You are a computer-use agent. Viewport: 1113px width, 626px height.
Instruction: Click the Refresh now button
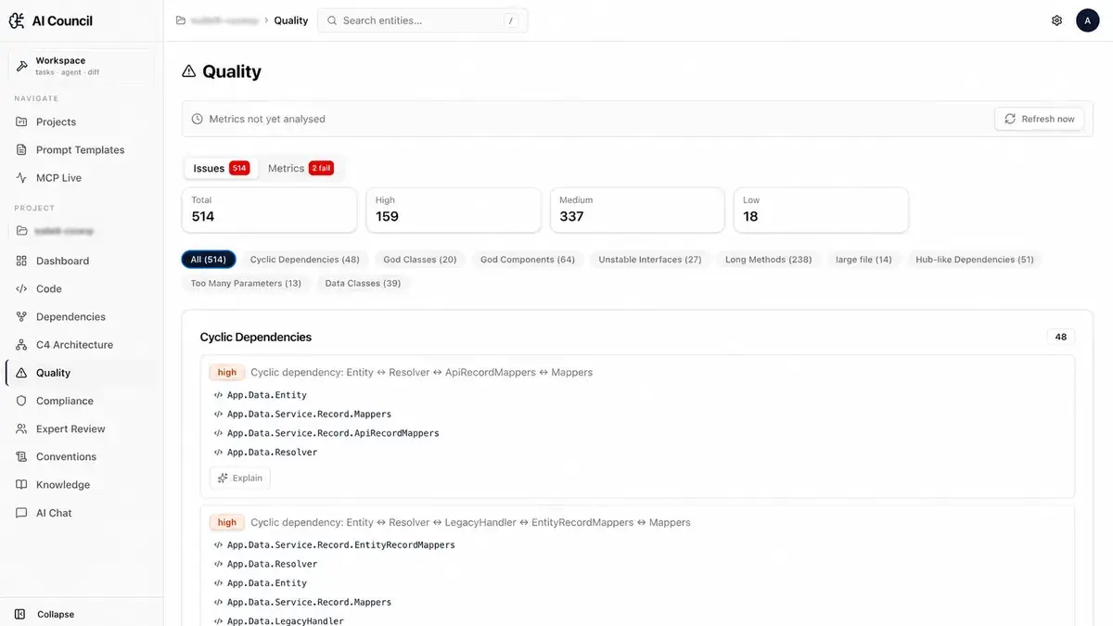coord(1039,119)
